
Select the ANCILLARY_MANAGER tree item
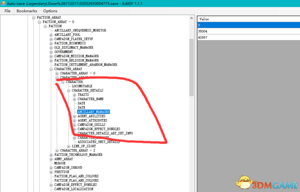(94, 112)
